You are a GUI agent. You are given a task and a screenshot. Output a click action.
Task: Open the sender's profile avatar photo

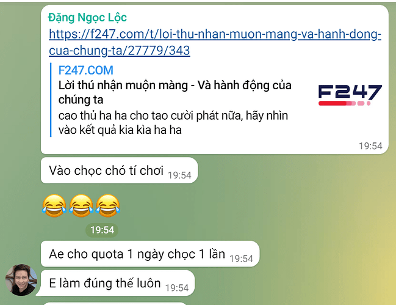(x=21, y=280)
